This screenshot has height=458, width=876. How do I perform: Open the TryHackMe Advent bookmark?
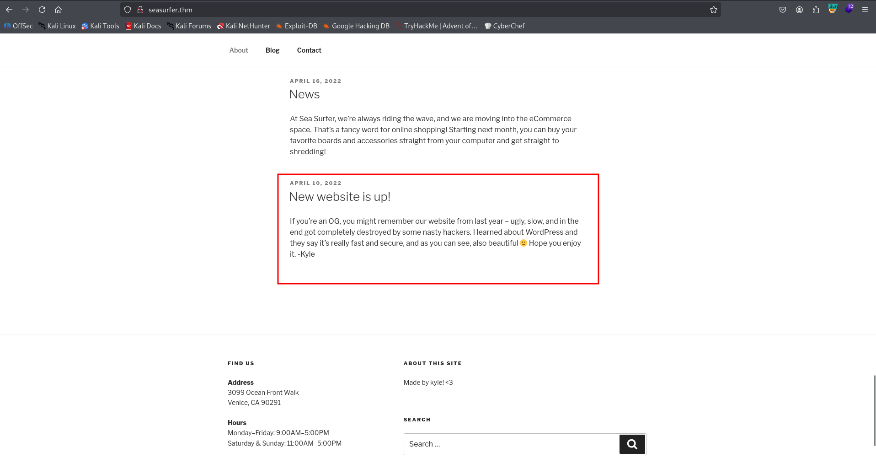(x=436, y=26)
